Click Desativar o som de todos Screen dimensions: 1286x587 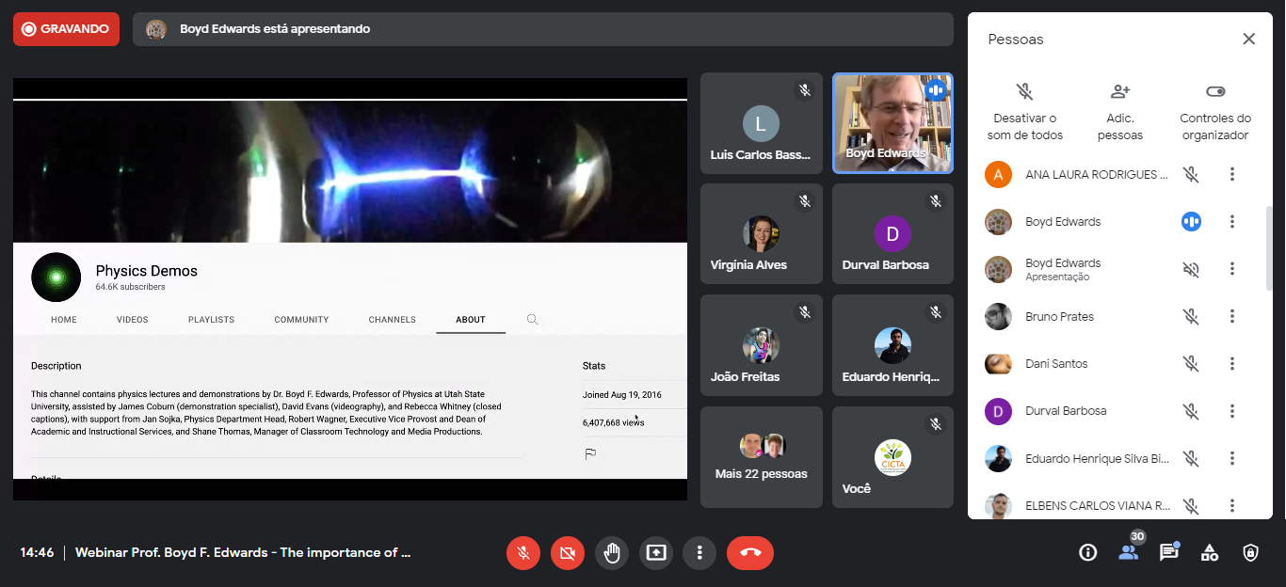click(1025, 112)
